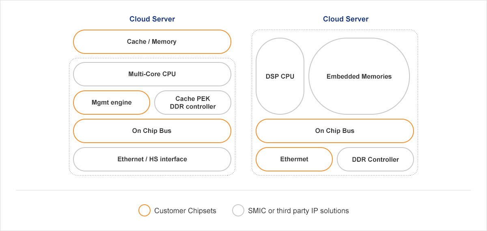Image resolution: width=487 pixels, height=231 pixels.
Task: Click Cloud Server heading above DSP CPU
Action: point(346,19)
